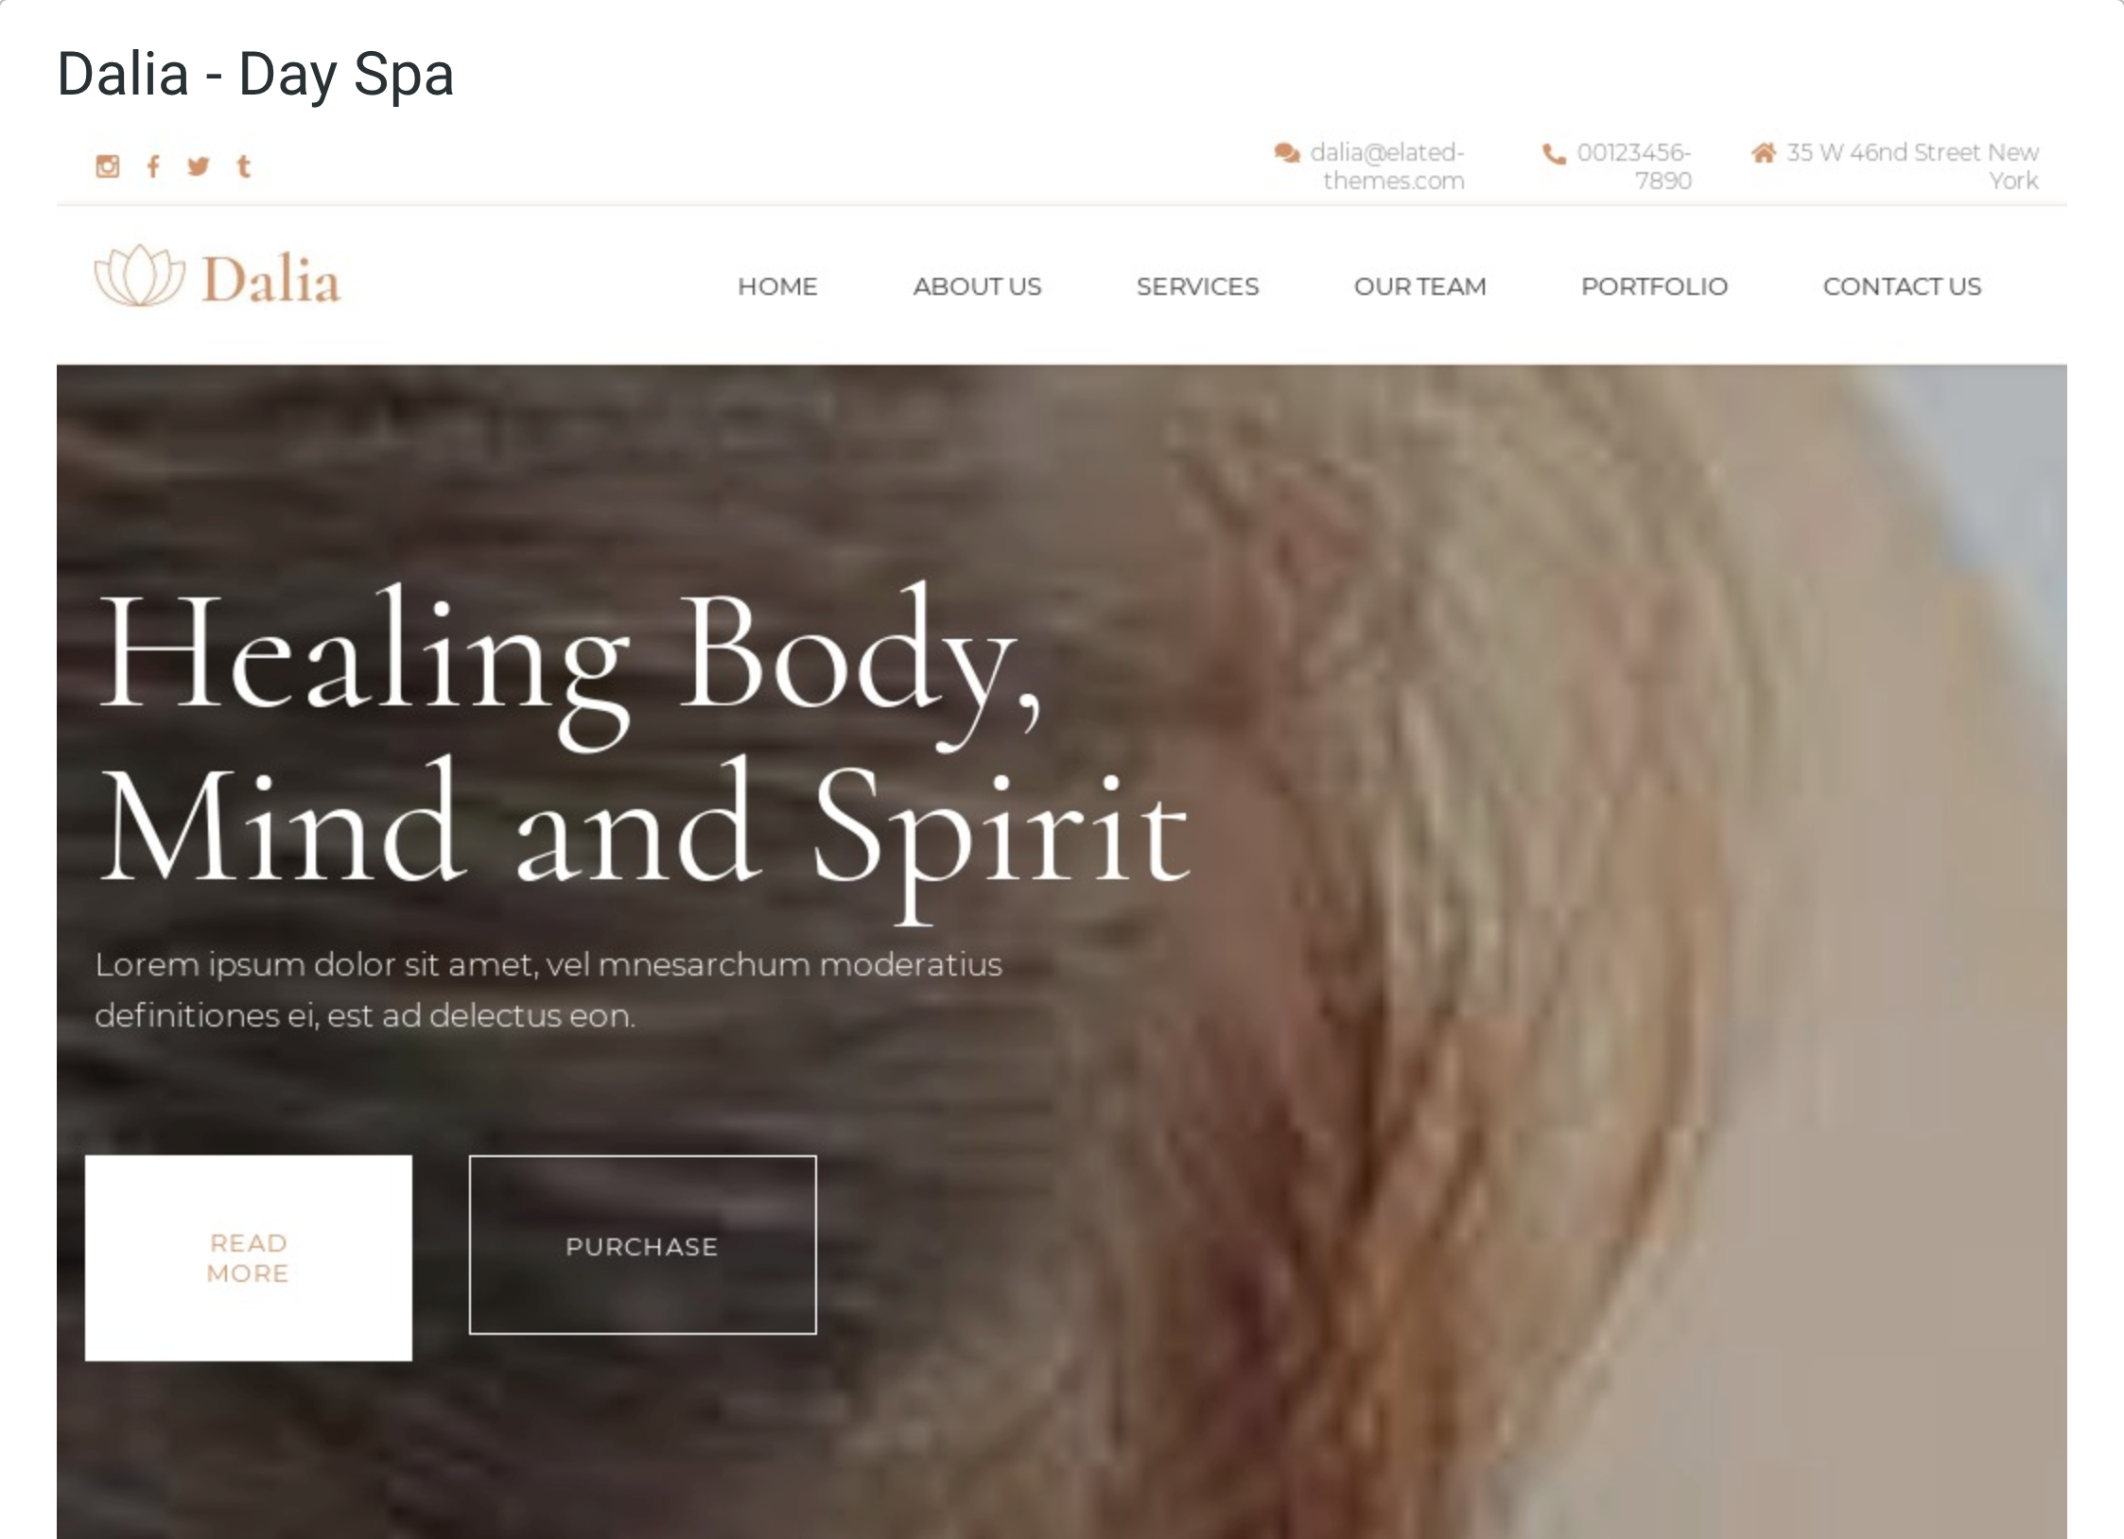The image size is (2124, 1539).
Task: Click the dalia@elated-themes.com email link
Action: (x=1387, y=166)
